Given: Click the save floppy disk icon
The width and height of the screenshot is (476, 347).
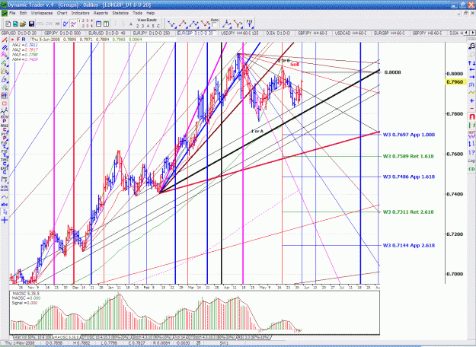Looking at the screenshot, I should pyautogui.click(x=31, y=24).
